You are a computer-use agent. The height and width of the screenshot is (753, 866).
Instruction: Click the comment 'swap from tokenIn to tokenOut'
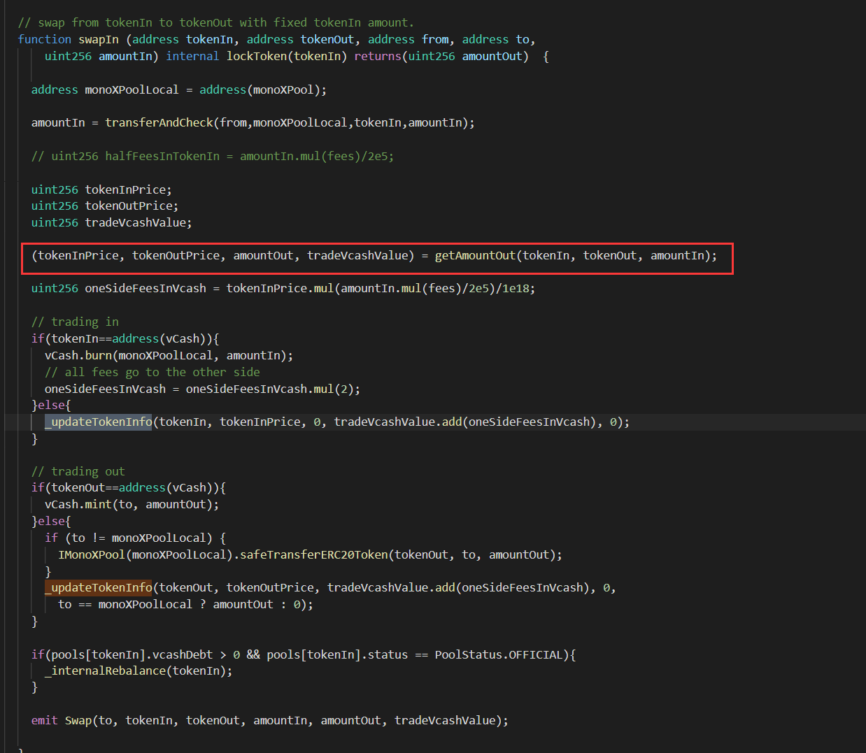point(215,22)
